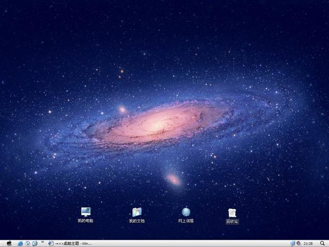The image size is (329, 247).
Task: Click the 21:28 system clock
Action: [x=308, y=243]
